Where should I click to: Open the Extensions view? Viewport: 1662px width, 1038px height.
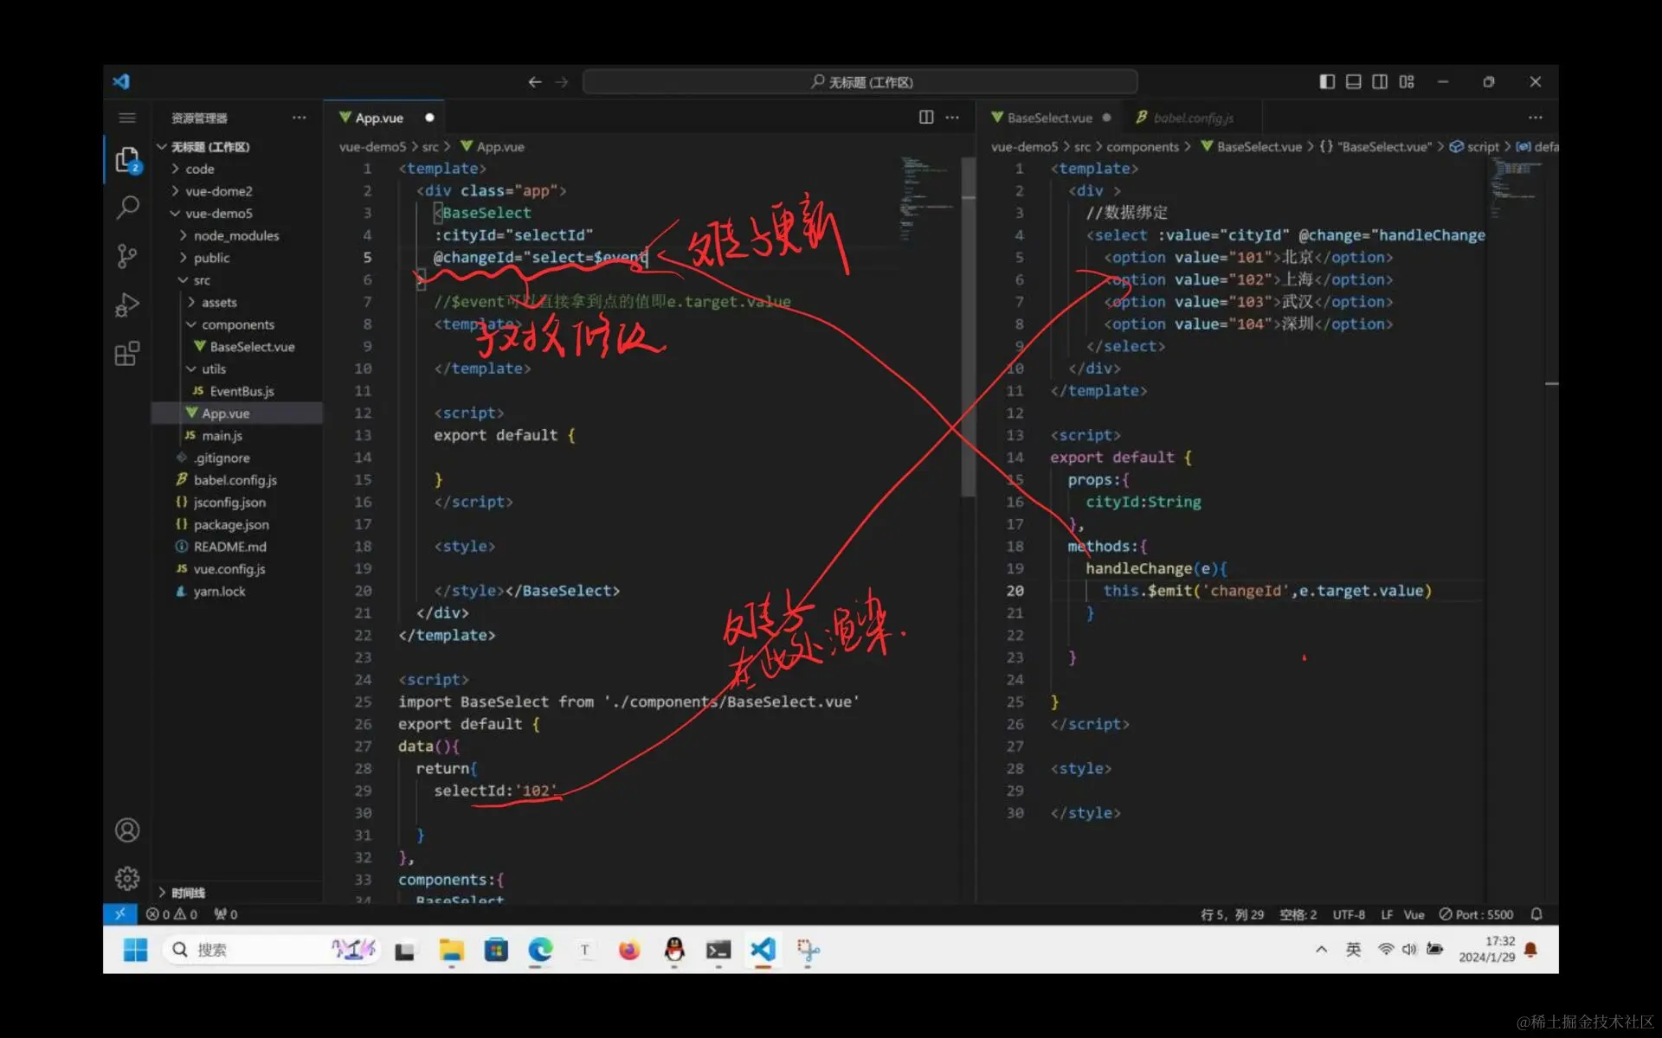coord(127,354)
